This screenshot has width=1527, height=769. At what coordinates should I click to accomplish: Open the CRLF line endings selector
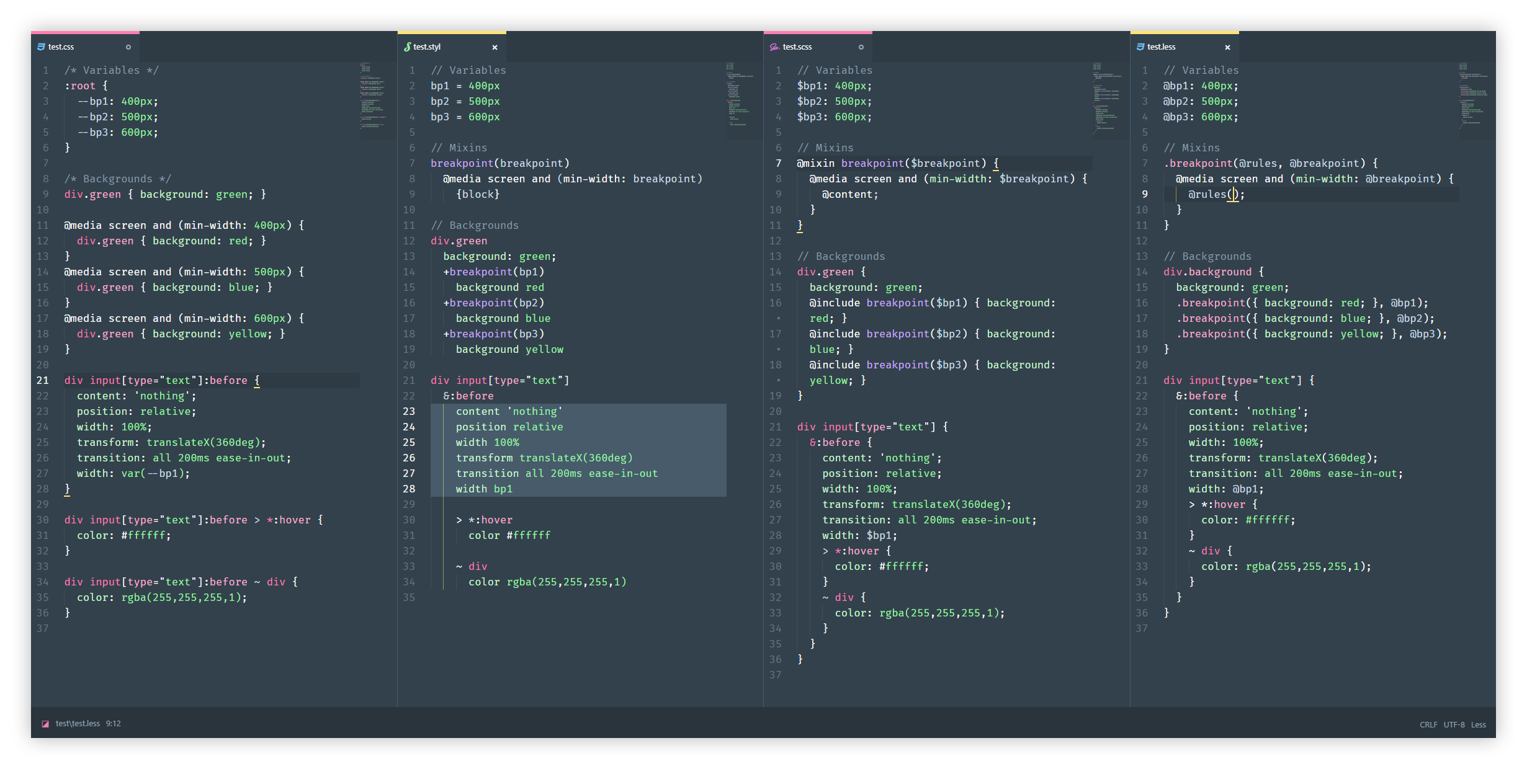tap(1428, 724)
